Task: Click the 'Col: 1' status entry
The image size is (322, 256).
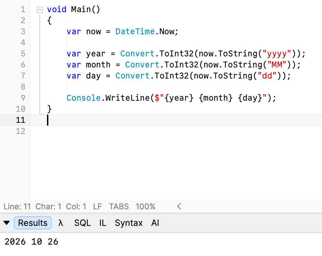Action: coord(76,207)
